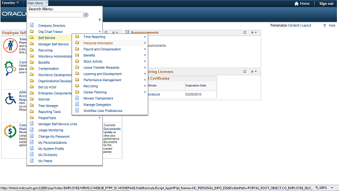
Task: Click the Help link text
Action: [x=332, y=25]
